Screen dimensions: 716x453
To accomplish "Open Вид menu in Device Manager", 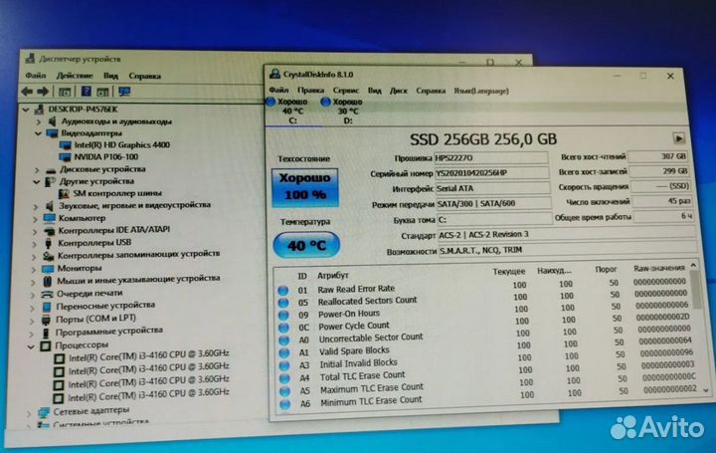I will (x=110, y=76).
